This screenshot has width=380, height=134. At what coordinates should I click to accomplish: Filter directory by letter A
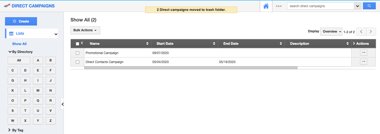tap(38, 60)
